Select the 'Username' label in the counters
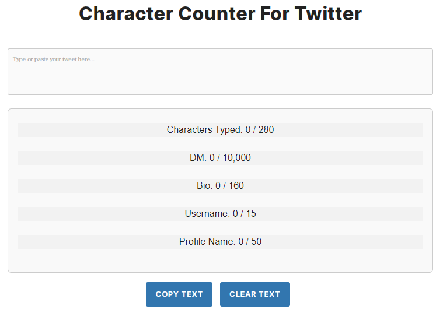443x313 pixels. pyautogui.click(x=207, y=214)
